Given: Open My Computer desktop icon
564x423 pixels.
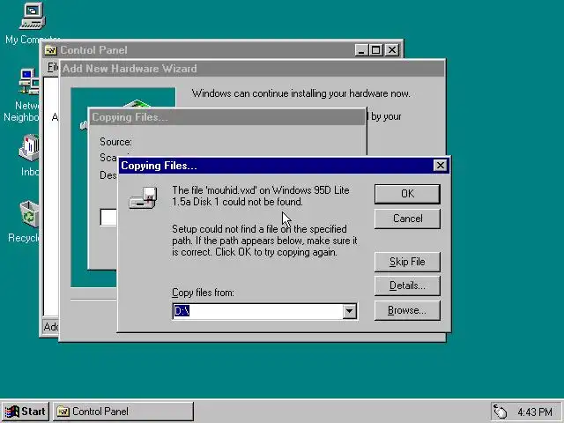Looking at the screenshot, I should click(31, 23).
